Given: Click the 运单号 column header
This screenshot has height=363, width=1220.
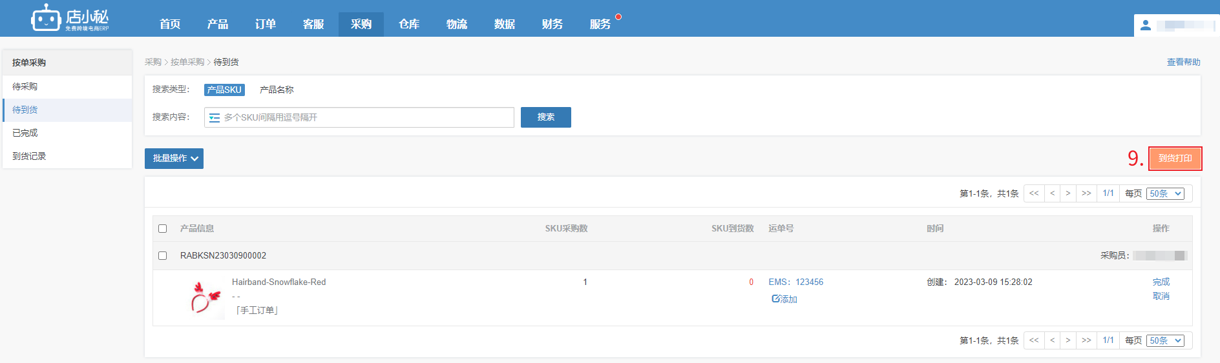Looking at the screenshot, I should pyautogui.click(x=781, y=228).
